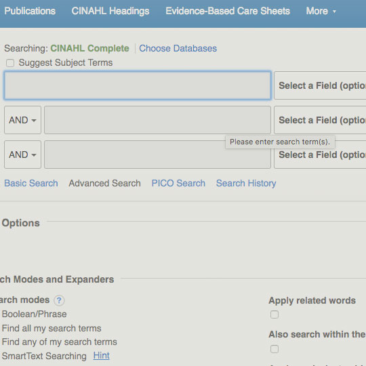Viewport: 366px width, 366px height.
Task: Tick the Apply related words checkbox
Action: (x=274, y=314)
